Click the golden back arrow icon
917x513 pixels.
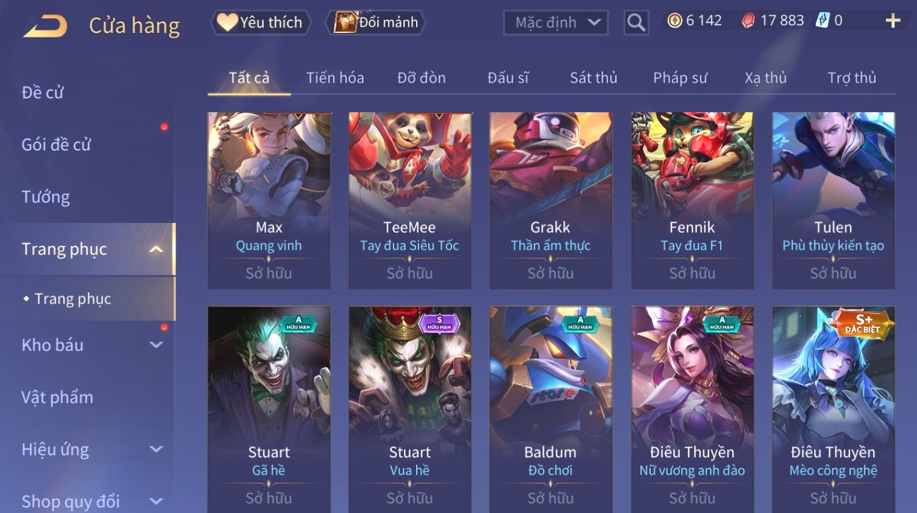click(45, 26)
